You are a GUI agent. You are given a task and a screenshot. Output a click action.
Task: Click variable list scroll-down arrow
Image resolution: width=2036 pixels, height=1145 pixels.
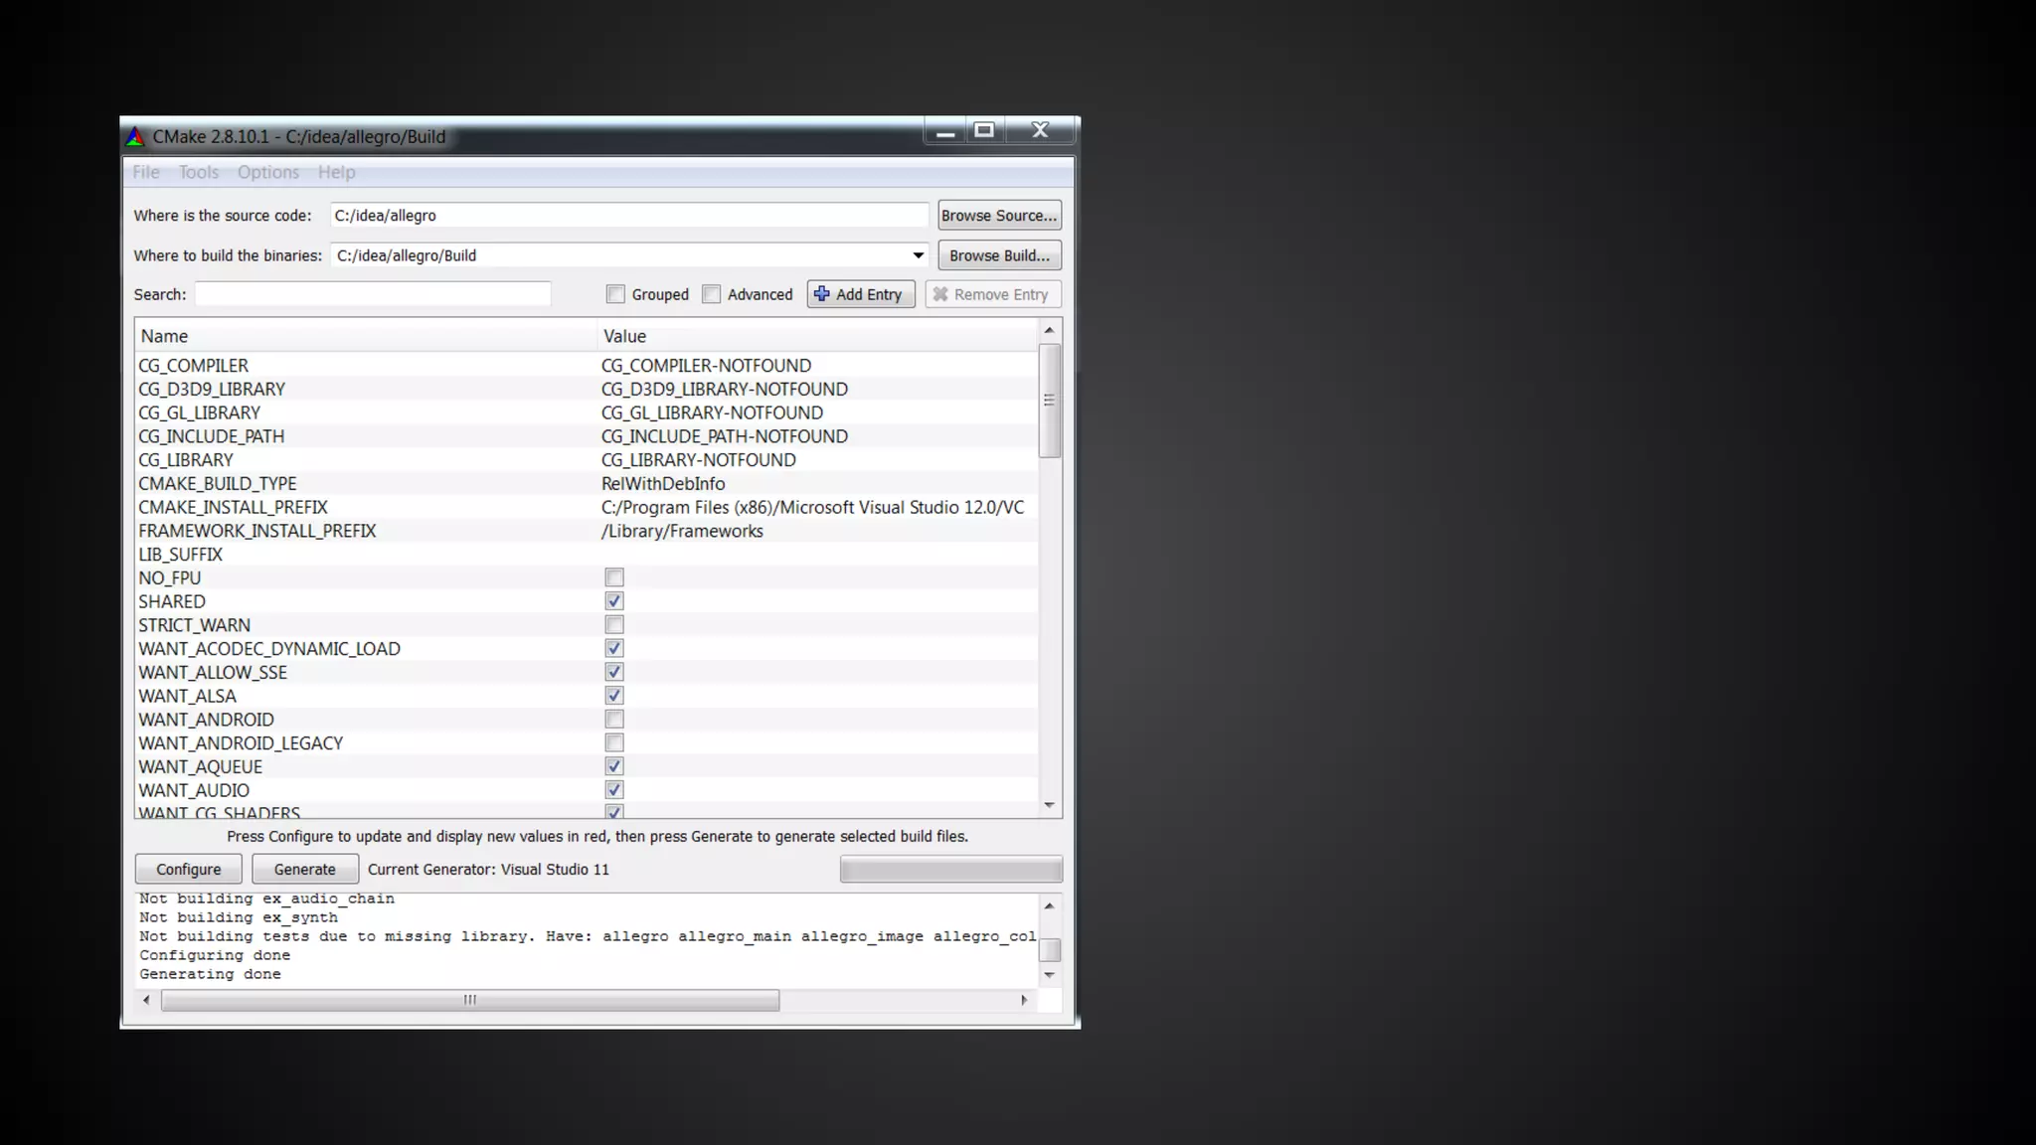coord(1049,805)
